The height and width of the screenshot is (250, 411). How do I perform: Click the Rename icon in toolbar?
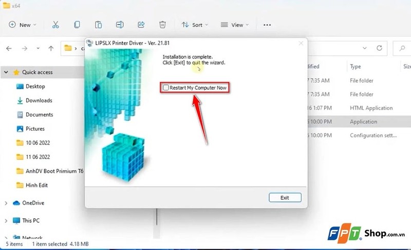(x=120, y=25)
